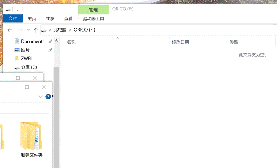Click the navigation pane scroll-up arrow
Screen dimensions: 277x168
point(56,41)
